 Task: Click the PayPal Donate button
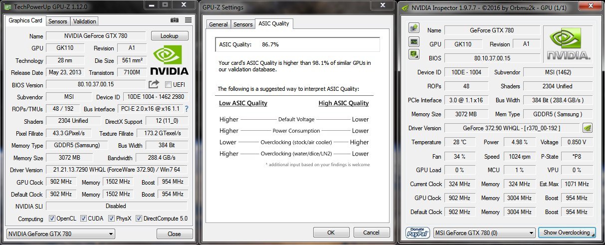pos(418,233)
